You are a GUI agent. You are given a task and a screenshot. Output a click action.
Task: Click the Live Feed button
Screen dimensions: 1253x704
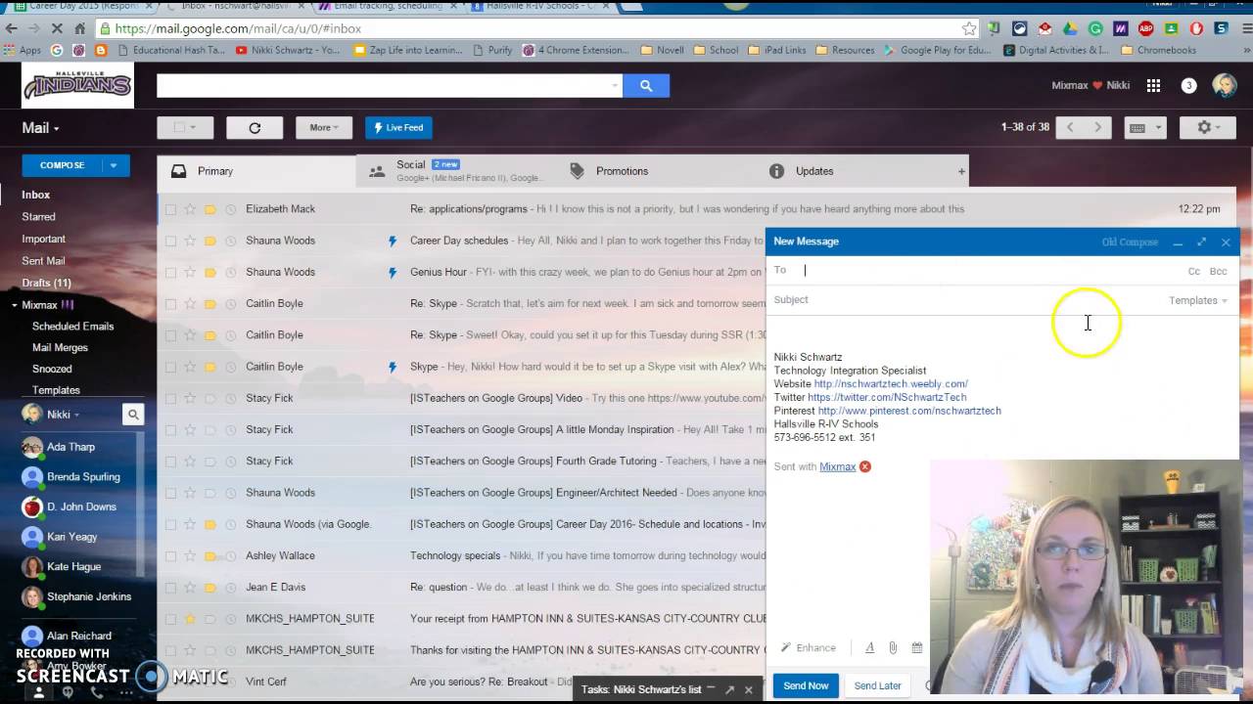pos(398,127)
